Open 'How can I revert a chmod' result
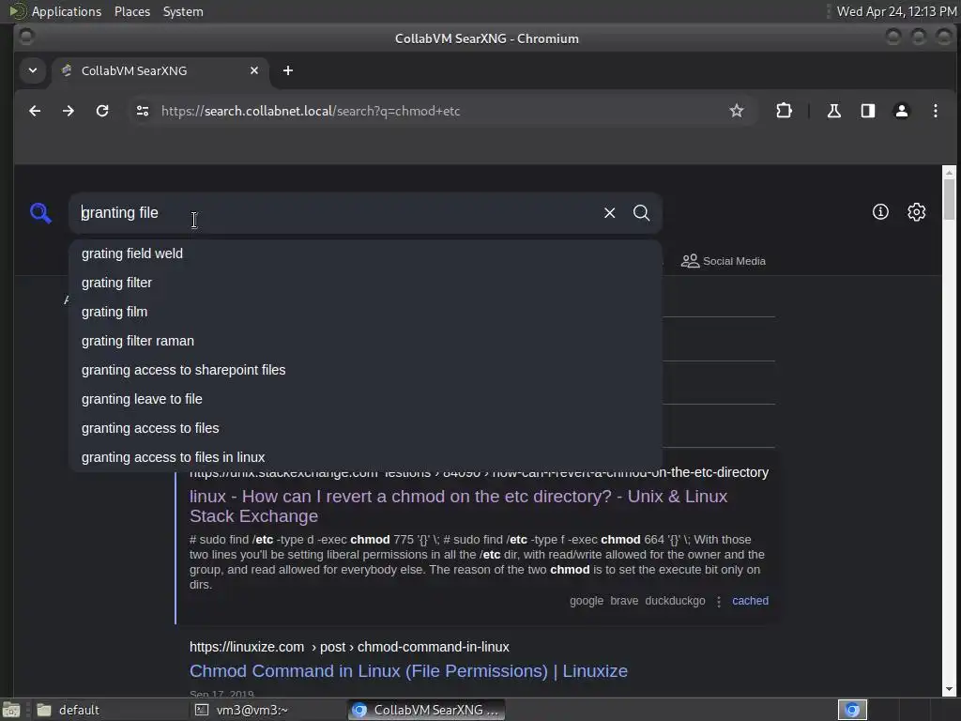 pyautogui.click(x=458, y=506)
